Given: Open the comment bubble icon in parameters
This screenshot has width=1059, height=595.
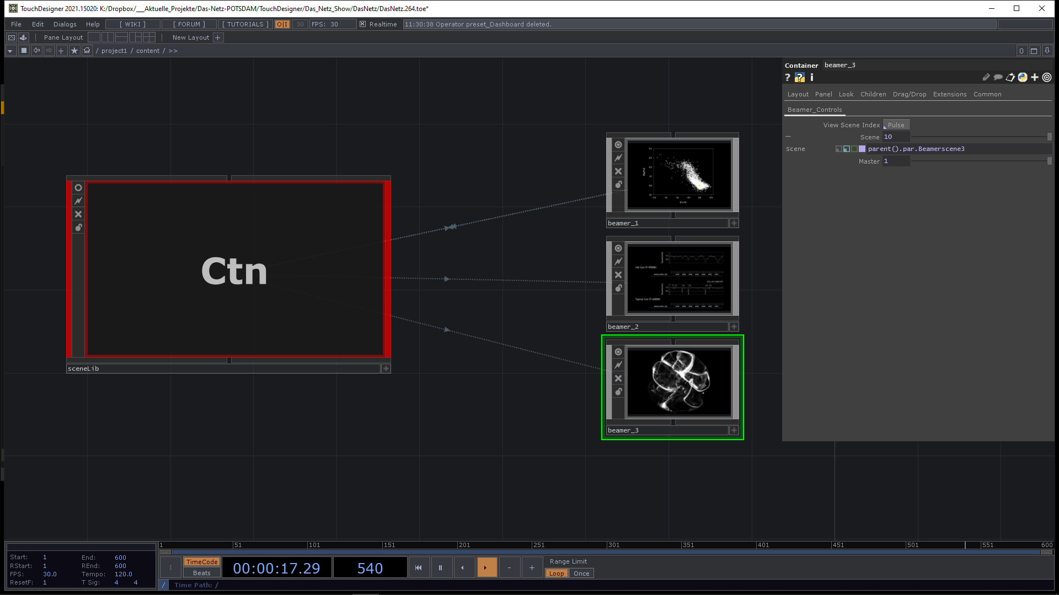Looking at the screenshot, I should (998, 78).
